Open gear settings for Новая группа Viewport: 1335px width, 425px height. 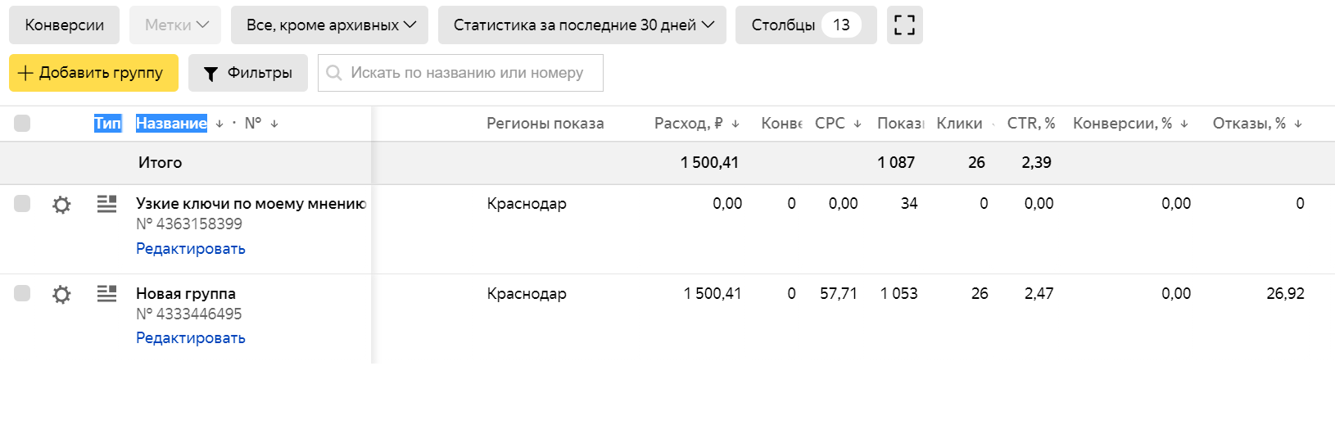click(61, 295)
